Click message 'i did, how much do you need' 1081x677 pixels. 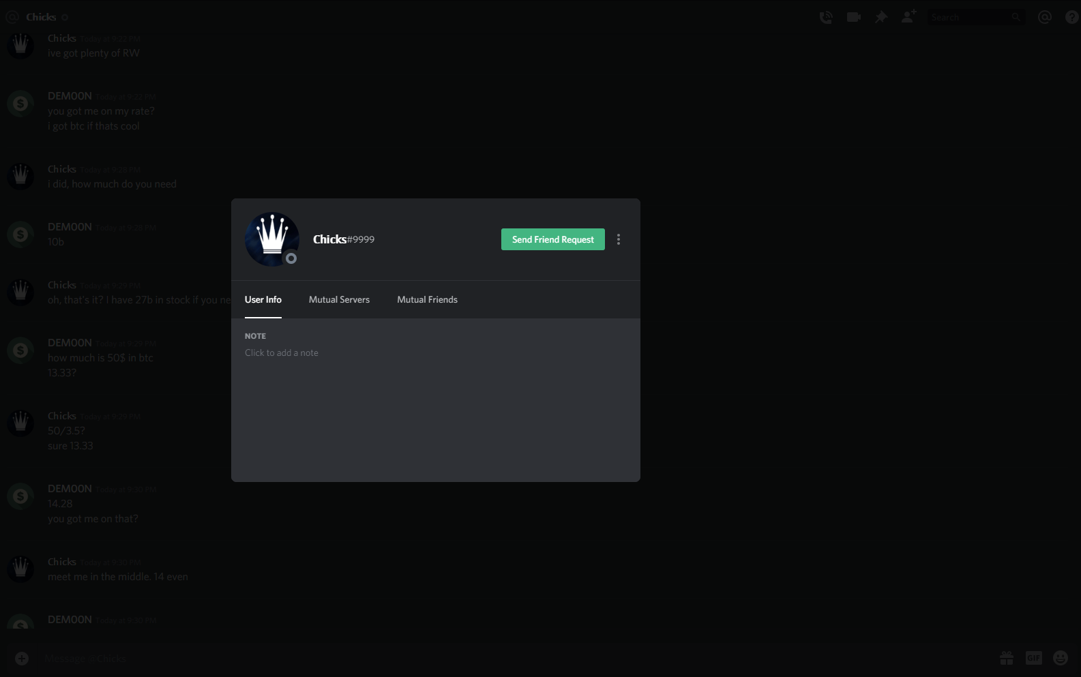coord(112,184)
